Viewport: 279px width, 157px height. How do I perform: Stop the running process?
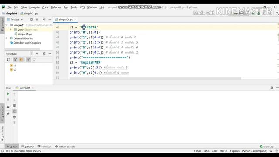coord(8,99)
